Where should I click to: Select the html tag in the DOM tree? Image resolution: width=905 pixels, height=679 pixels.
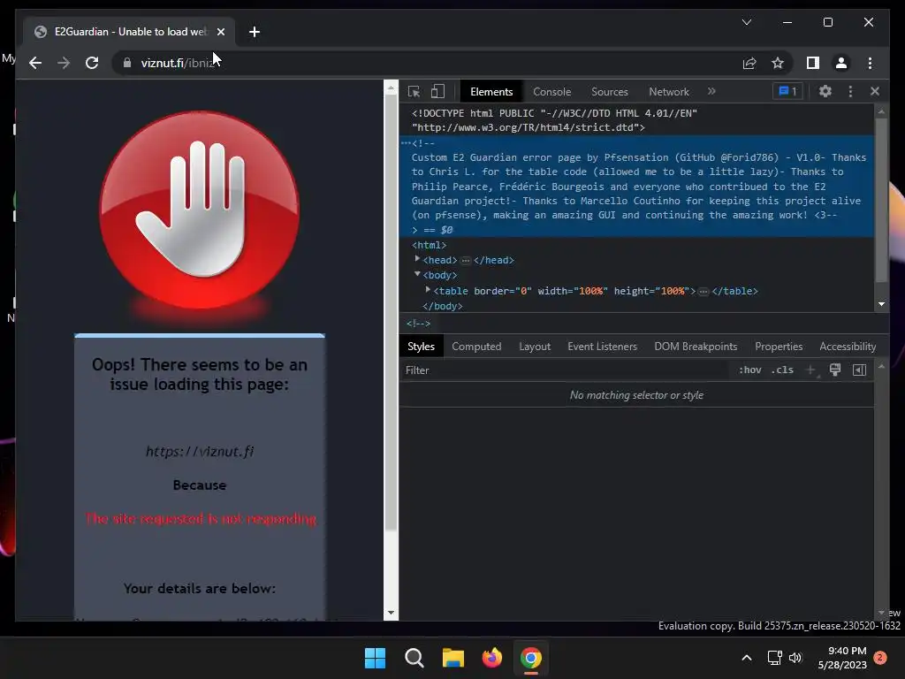point(429,245)
